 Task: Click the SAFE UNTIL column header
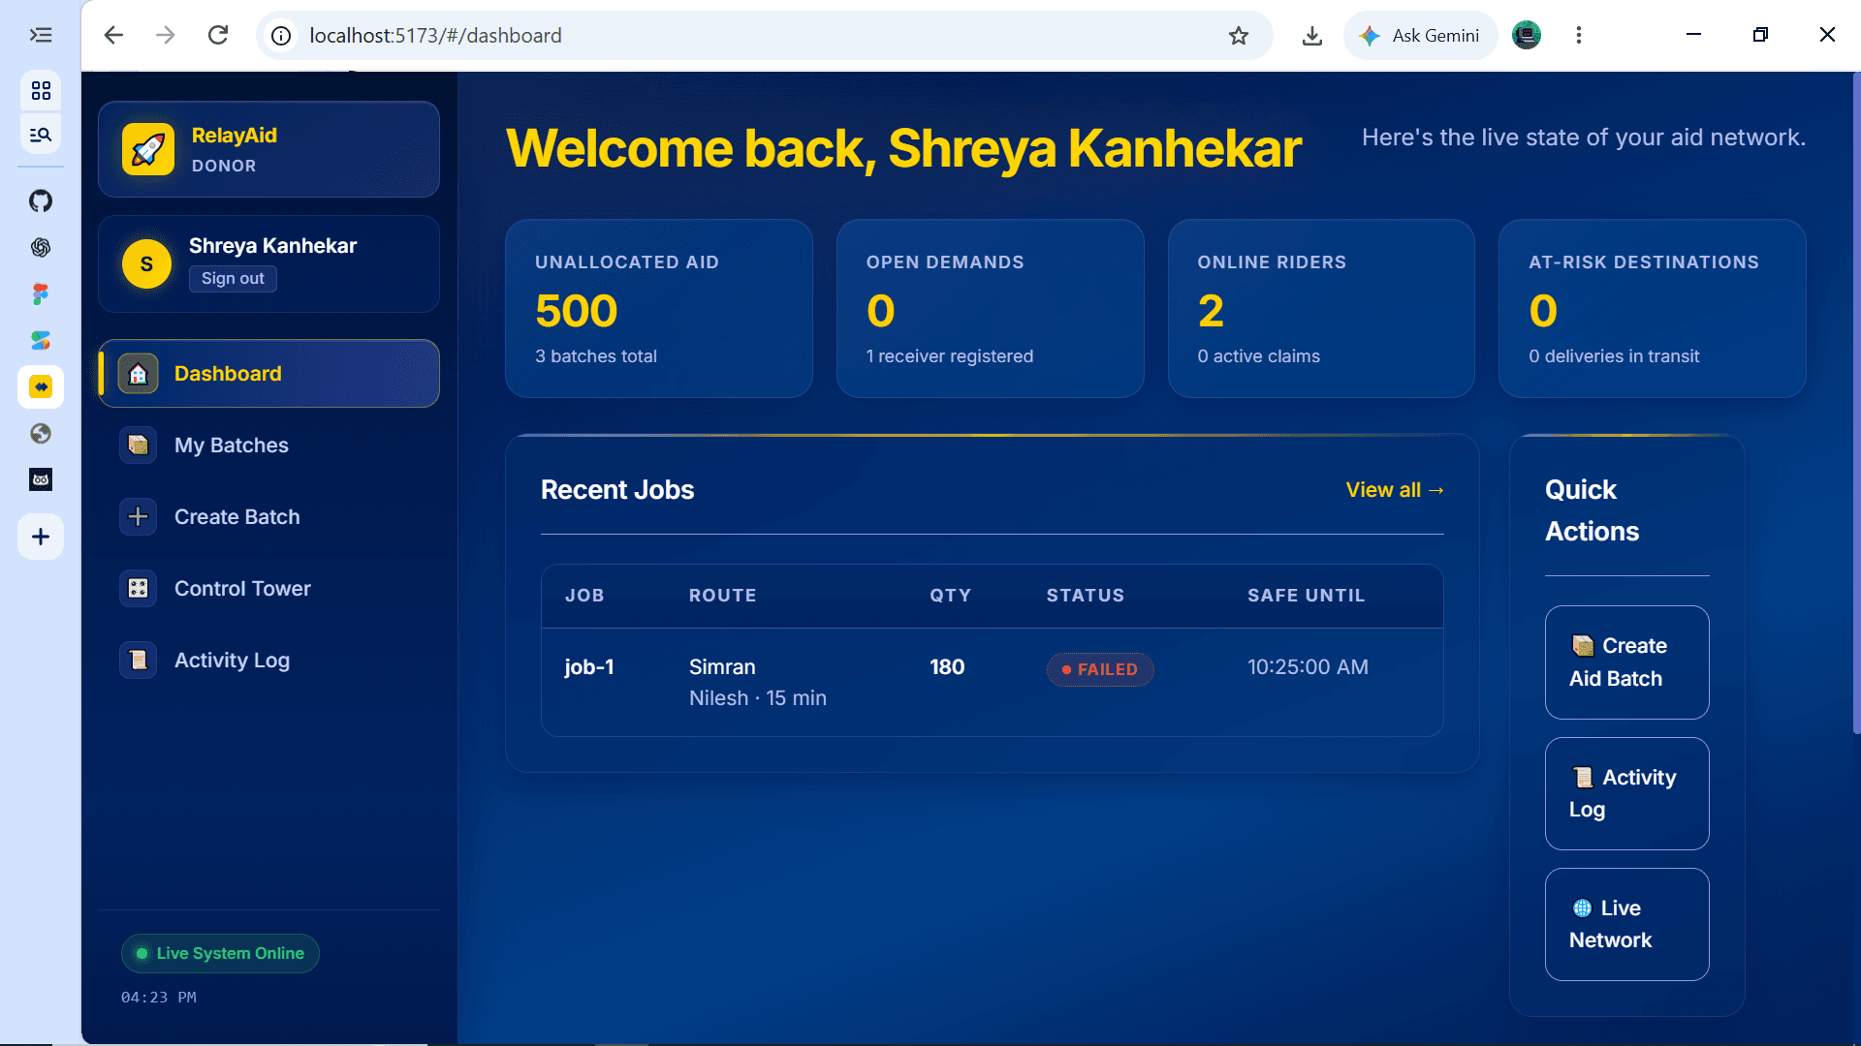click(x=1306, y=596)
